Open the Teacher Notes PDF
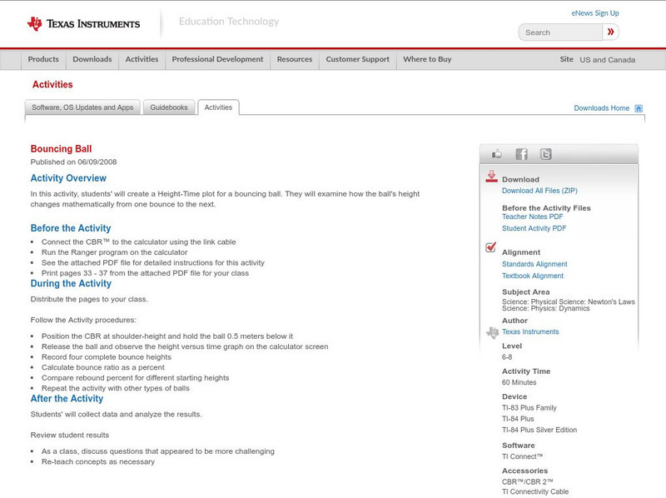 (x=532, y=217)
